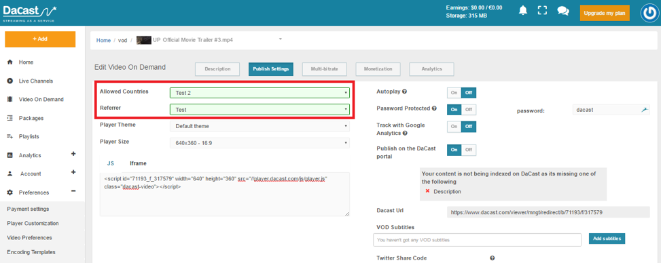Click the Twitter Share Code help icon
Image resolution: width=661 pixels, height=263 pixels.
(492, 258)
